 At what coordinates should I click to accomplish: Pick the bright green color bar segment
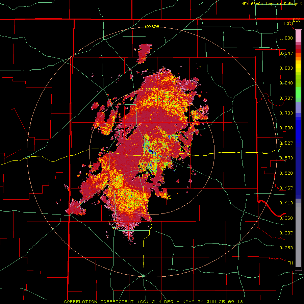click(x=298, y=92)
